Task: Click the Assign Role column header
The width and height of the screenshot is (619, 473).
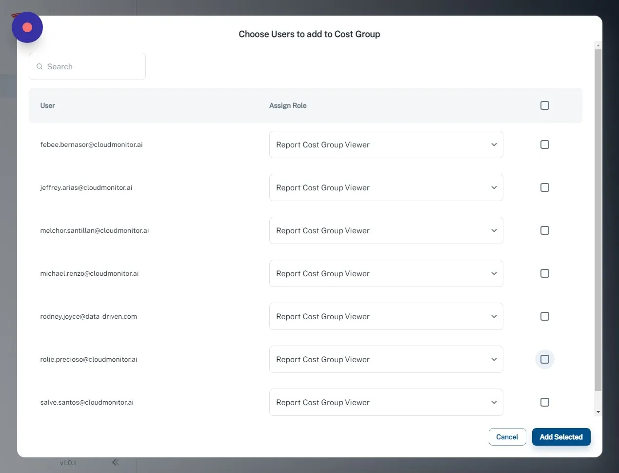Action: [x=288, y=105]
